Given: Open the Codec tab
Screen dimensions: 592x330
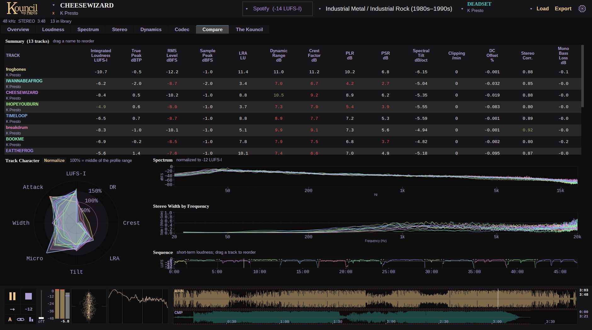Looking at the screenshot, I should pos(182,30).
